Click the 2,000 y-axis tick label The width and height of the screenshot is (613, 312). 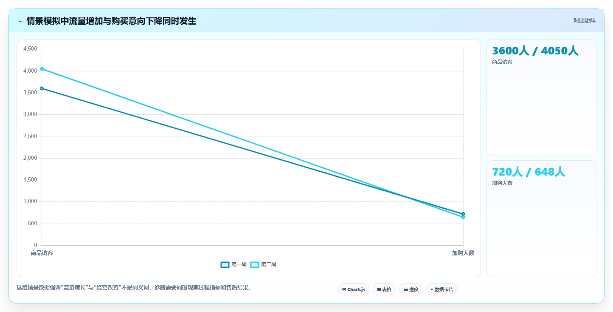30,158
